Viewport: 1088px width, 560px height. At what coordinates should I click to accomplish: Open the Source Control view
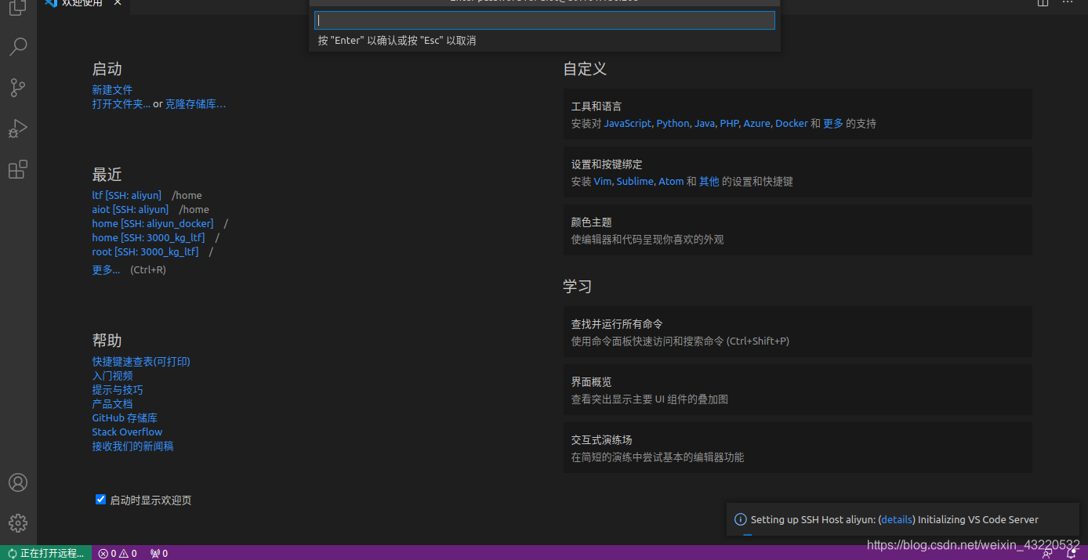point(18,88)
